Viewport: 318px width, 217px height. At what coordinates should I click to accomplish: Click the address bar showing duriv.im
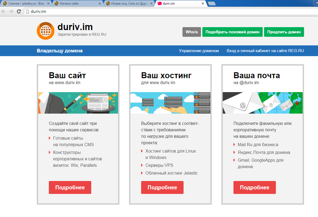pos(159,11)
